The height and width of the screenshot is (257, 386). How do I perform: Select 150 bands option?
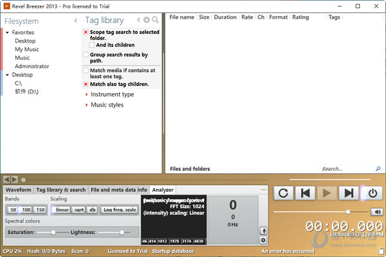pos(40,210)
